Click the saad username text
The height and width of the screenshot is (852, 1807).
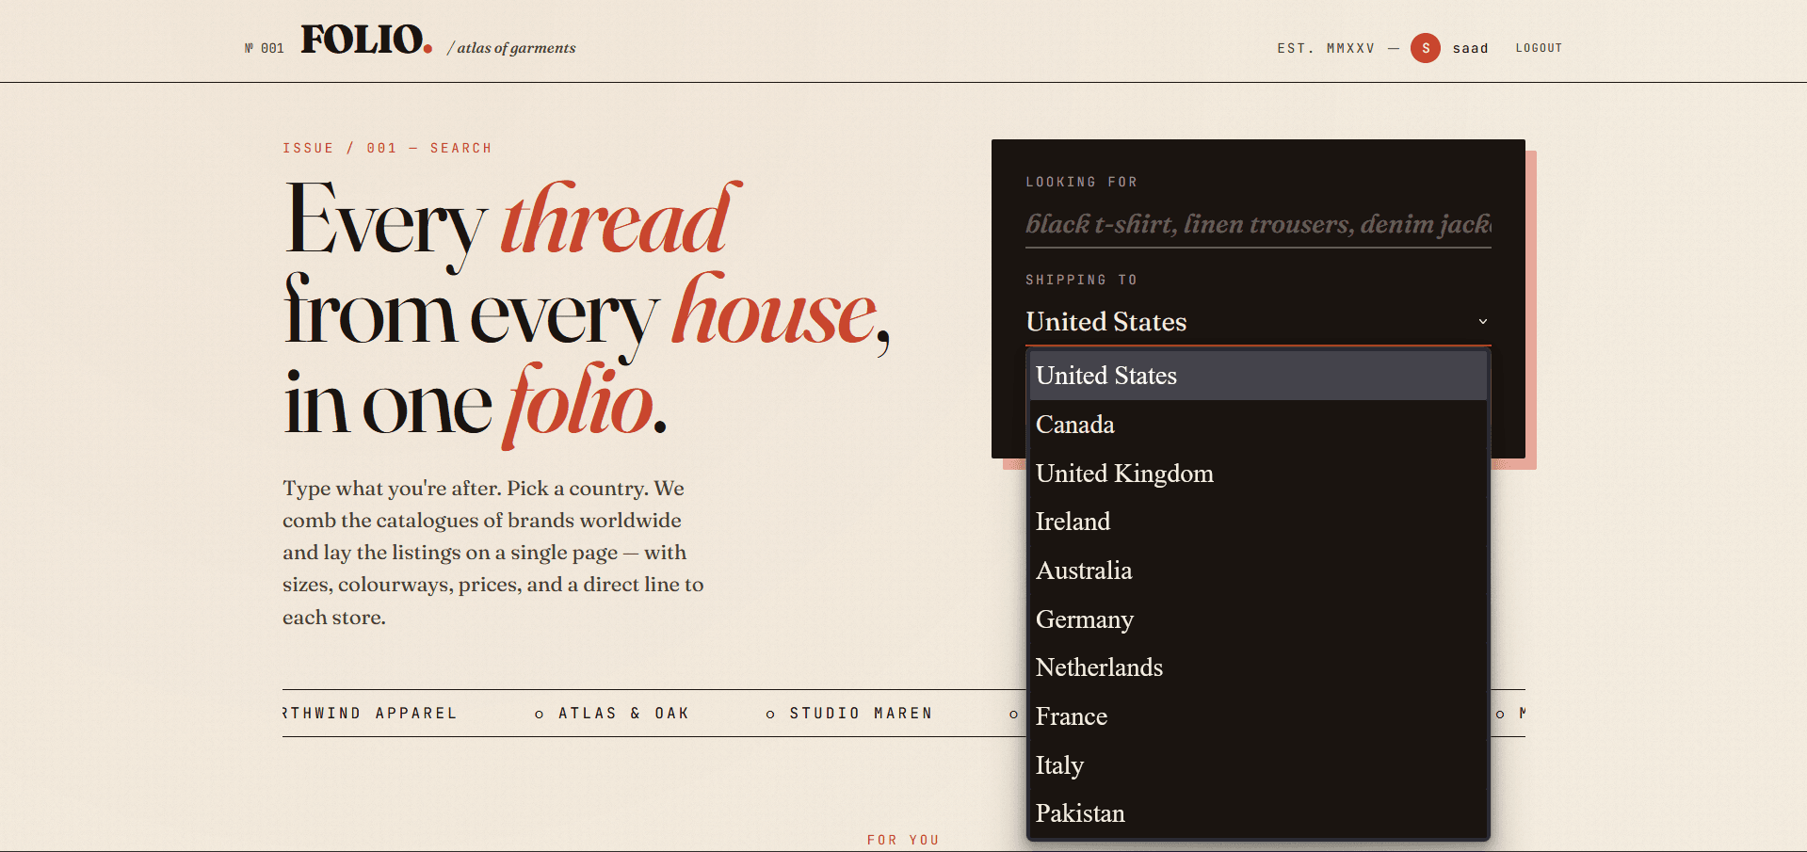[x=1470, y=48]
